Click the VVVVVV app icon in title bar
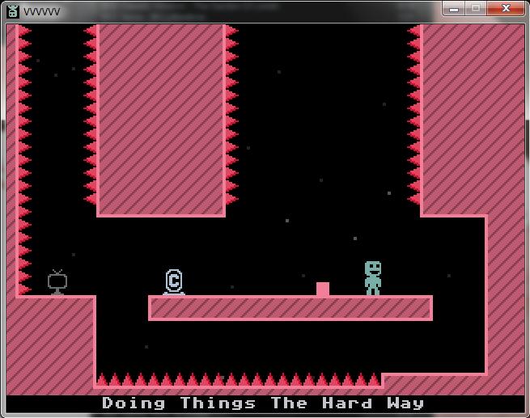Image resolution: width=530 pixels, height=418 pixels. [x=13, y=11]
